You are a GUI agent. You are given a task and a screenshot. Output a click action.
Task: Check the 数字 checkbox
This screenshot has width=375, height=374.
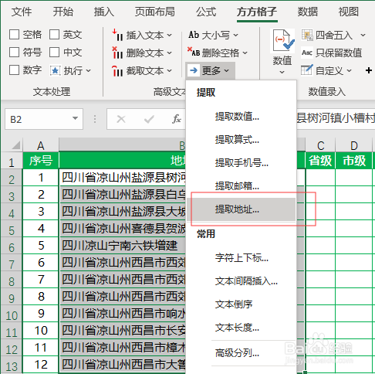coord(14,70)
